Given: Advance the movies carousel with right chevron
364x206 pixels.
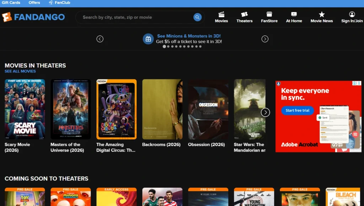Looking at the screenshot, I should (265, 113).
